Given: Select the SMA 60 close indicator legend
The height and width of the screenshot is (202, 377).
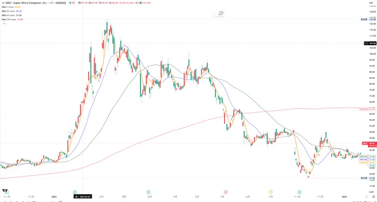Looking at the screenshot, I should 12,15.
